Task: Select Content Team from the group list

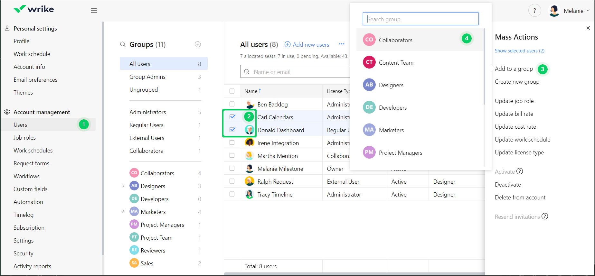Action: click(x=396, y=63)
